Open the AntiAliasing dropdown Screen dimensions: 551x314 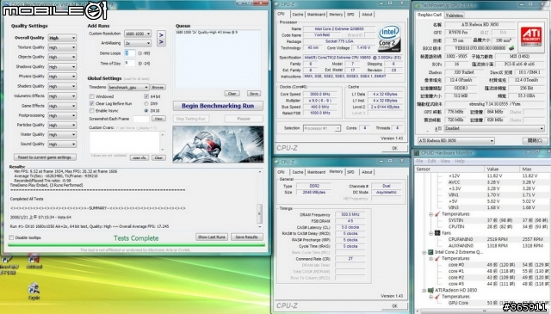(138, 43)
